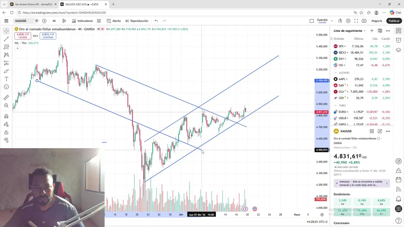Select the brush drawing tool

click(x=6, y=71)
